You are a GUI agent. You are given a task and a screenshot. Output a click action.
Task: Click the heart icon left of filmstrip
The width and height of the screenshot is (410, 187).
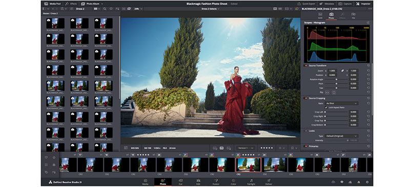46,157
